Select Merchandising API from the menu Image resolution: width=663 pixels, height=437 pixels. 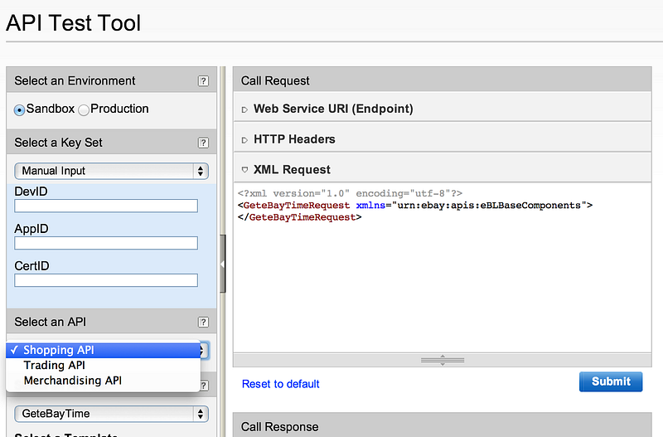click(73, 381)
